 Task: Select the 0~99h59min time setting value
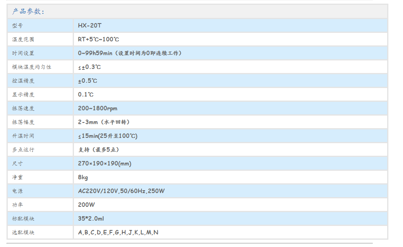(x=130, y=53)
